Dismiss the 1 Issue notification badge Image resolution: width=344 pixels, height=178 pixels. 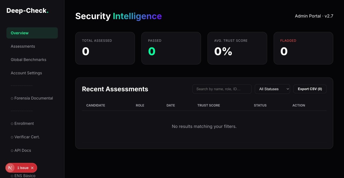32,168
